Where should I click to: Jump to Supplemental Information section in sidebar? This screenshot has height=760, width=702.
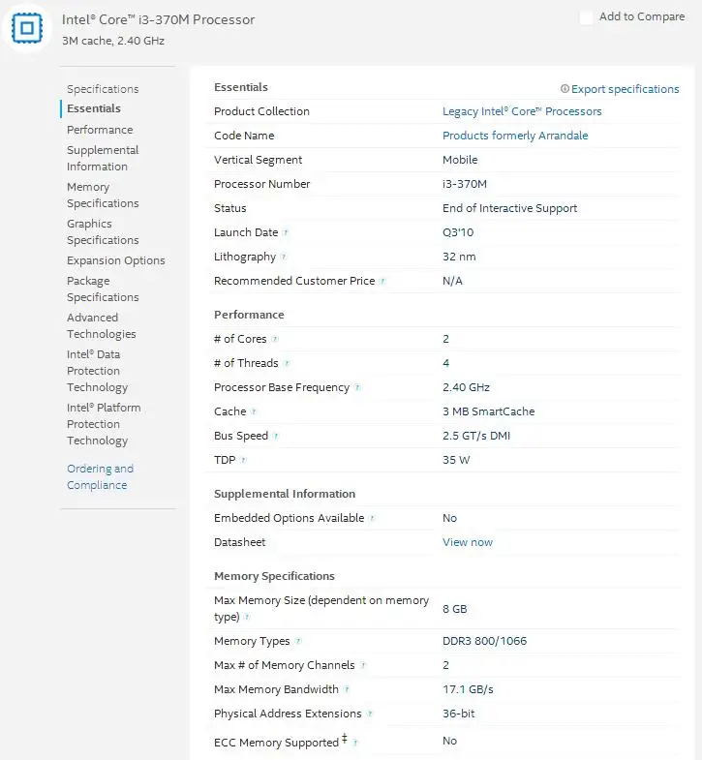[103, 158]
